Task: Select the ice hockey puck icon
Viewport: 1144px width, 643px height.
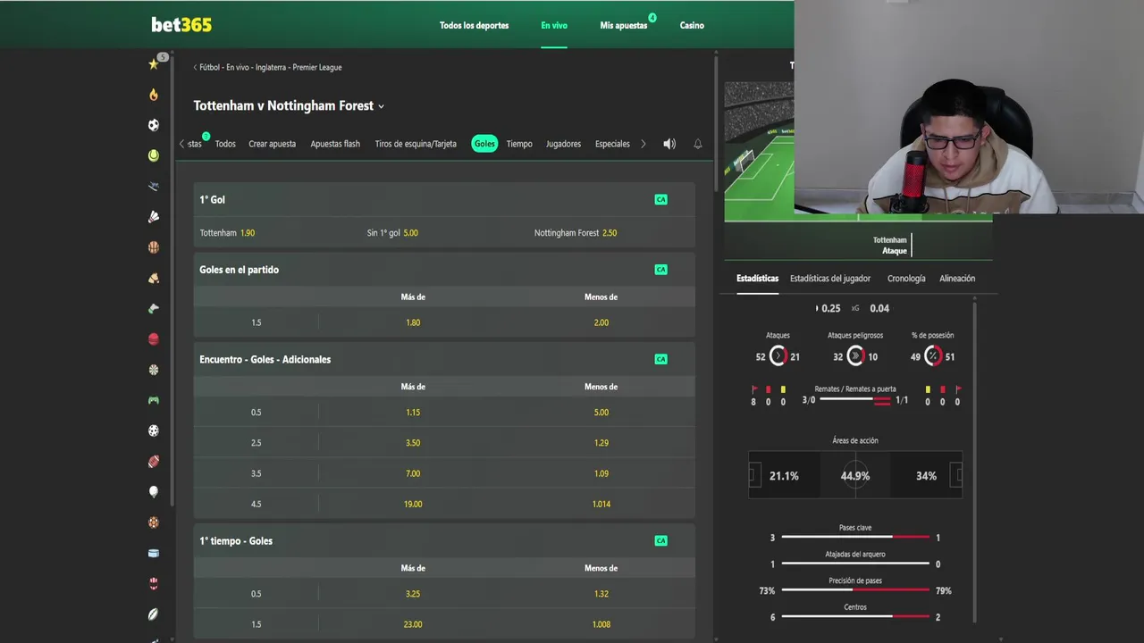Action: pos(154,553)
